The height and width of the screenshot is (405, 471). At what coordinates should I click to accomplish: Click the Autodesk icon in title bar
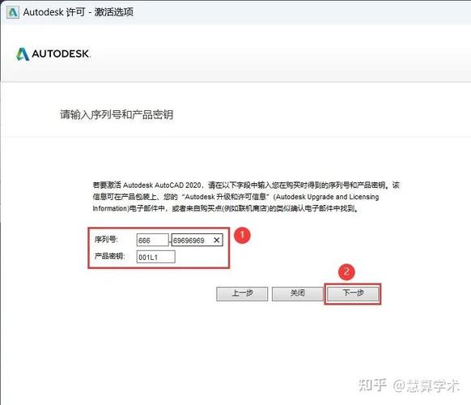click(13, 12)
